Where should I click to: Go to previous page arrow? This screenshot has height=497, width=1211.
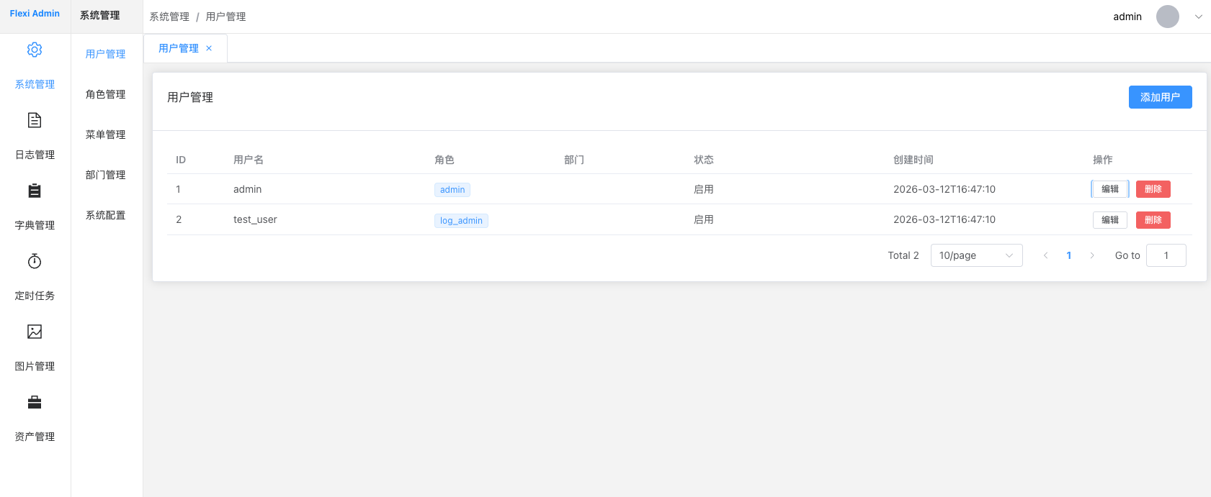click(1045, 255)
